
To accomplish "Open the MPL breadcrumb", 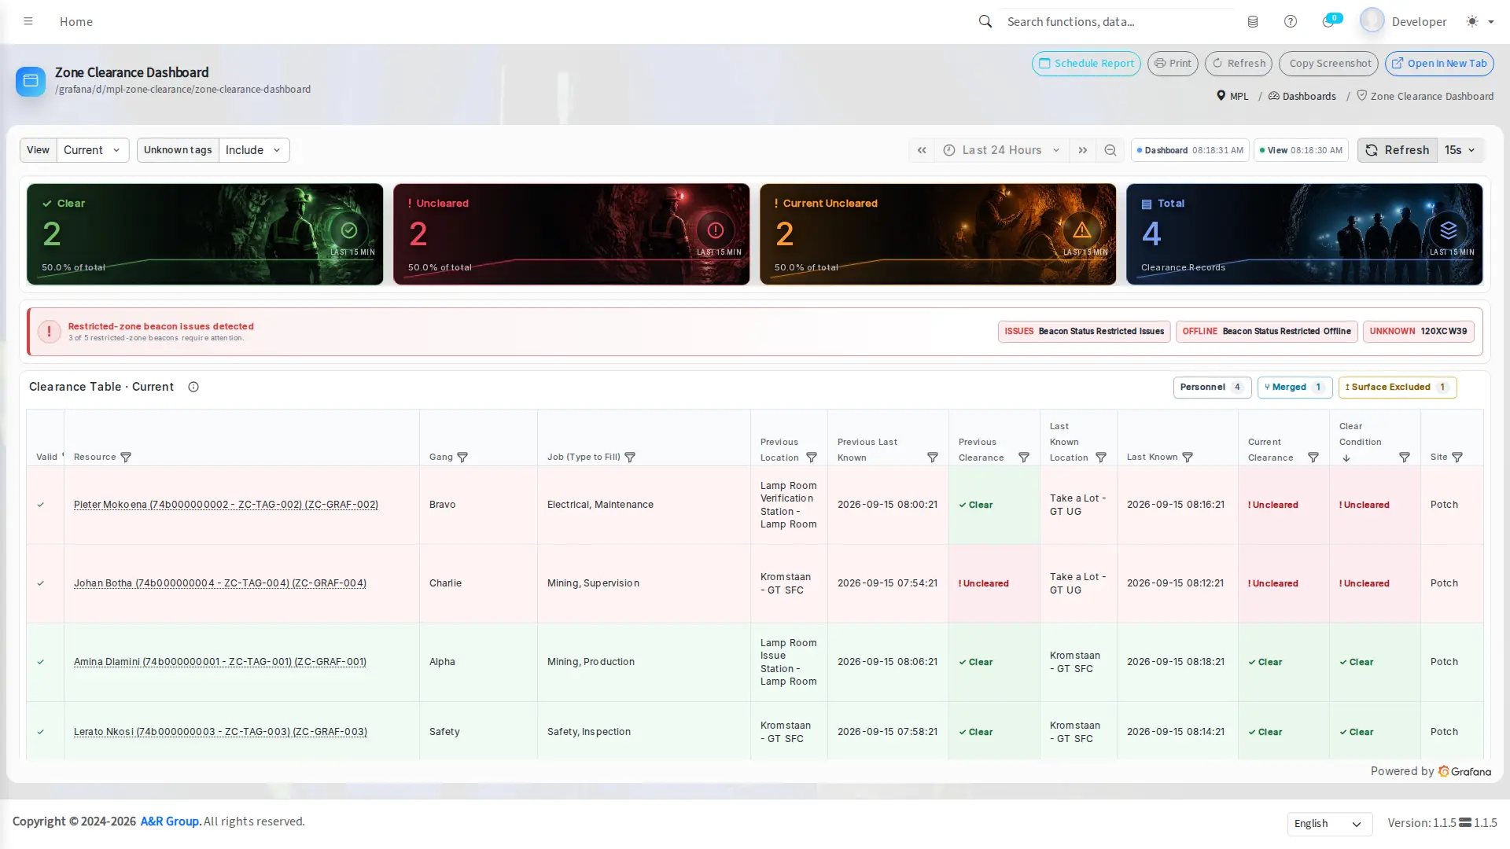I will pos(1232,96).
